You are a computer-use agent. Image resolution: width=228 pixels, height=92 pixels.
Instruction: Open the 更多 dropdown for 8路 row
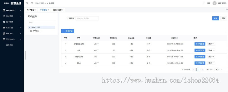point(211,50)
